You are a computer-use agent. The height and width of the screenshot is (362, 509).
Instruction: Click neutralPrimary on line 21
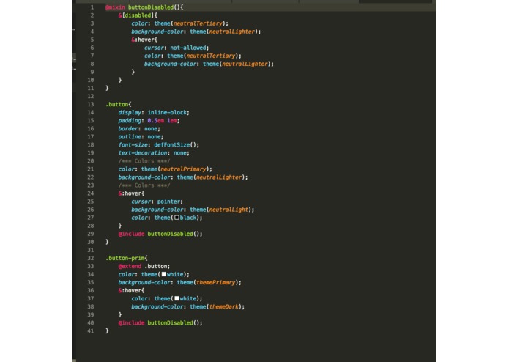click(x=183, y=169)
